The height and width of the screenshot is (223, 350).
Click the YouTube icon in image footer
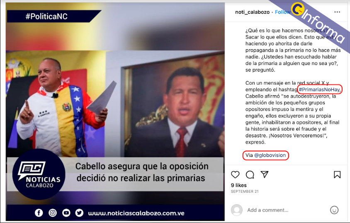coord(66,213)
